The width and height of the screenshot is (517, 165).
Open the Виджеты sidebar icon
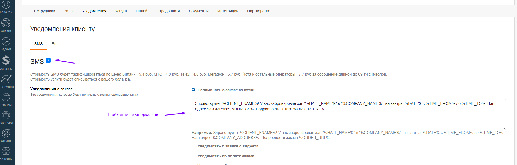pos(6,151)
